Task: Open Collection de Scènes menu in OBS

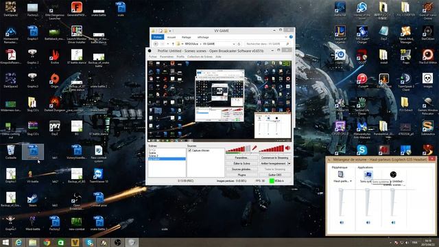Action: [200, 57]
